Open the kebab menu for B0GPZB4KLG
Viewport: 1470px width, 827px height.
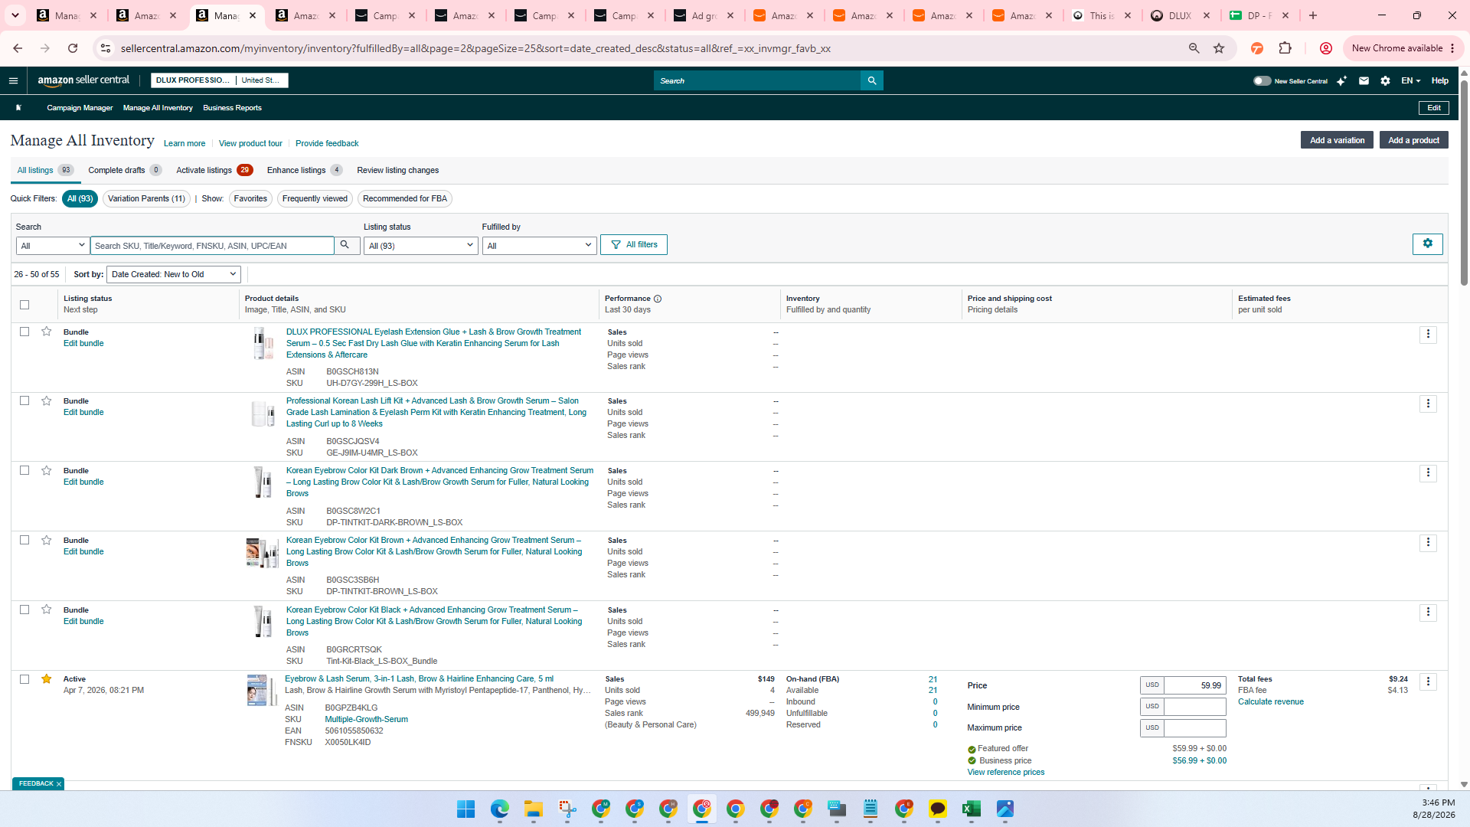click(1428, 682)
